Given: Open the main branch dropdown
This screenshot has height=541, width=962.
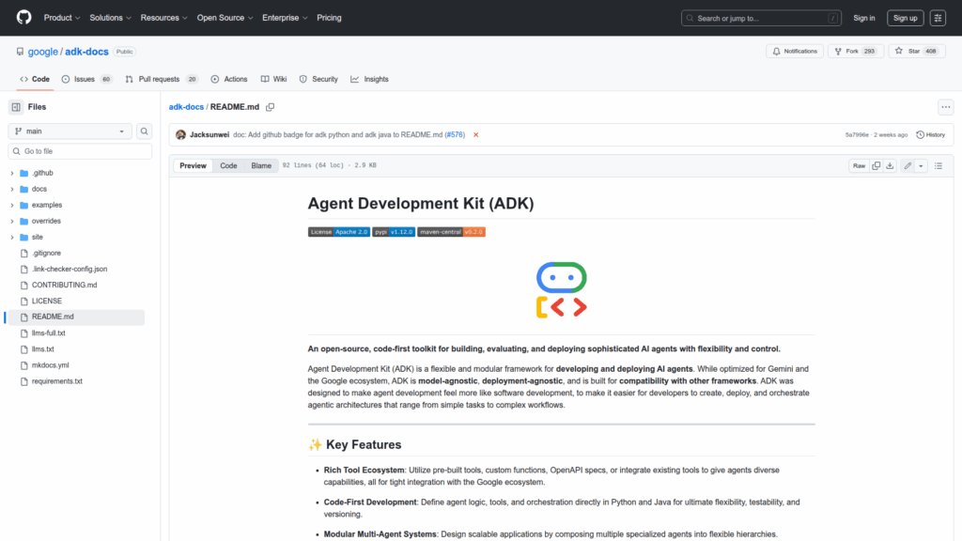Looking at the screenshot, I should (70, 131).
